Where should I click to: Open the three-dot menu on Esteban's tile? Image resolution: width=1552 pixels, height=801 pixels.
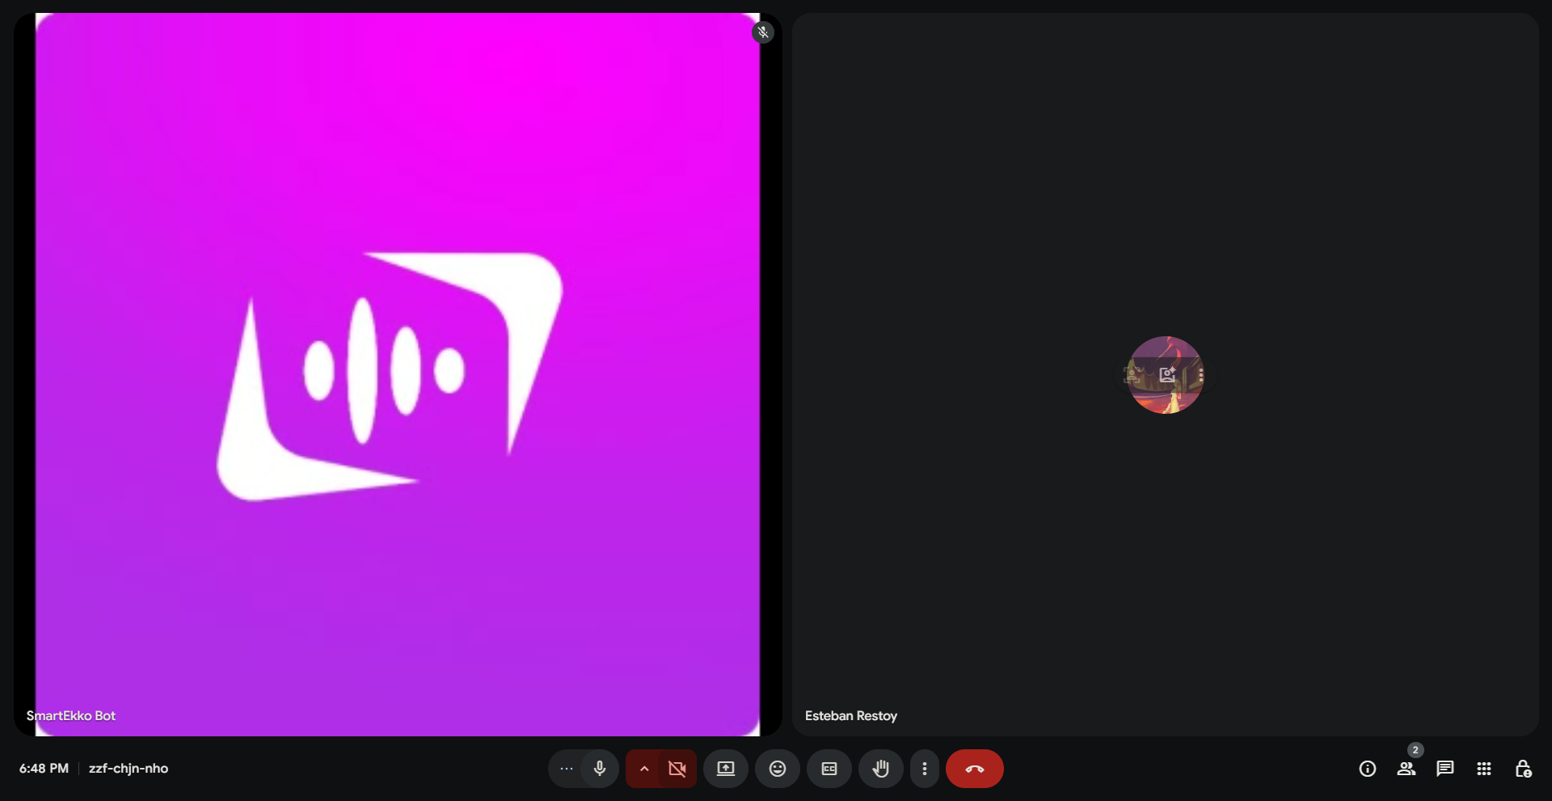1201,375
